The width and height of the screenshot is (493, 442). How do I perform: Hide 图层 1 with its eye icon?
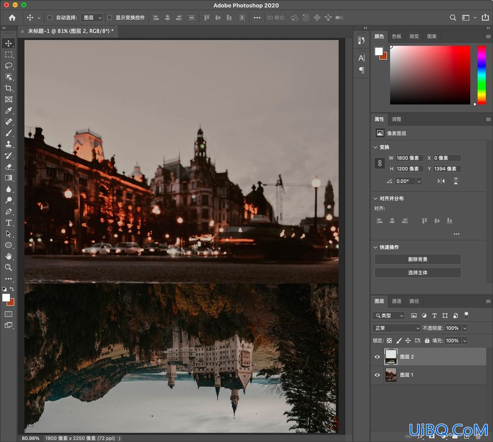click(377, 375)
